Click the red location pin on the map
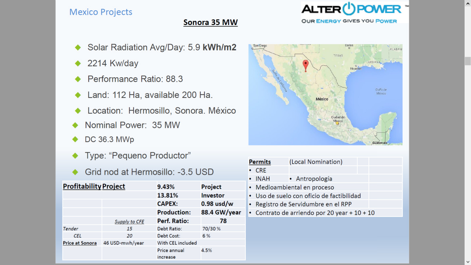 pyautogui.click(x=305, y=66)
